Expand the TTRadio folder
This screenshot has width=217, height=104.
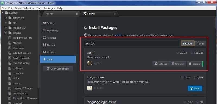[6, 33]
